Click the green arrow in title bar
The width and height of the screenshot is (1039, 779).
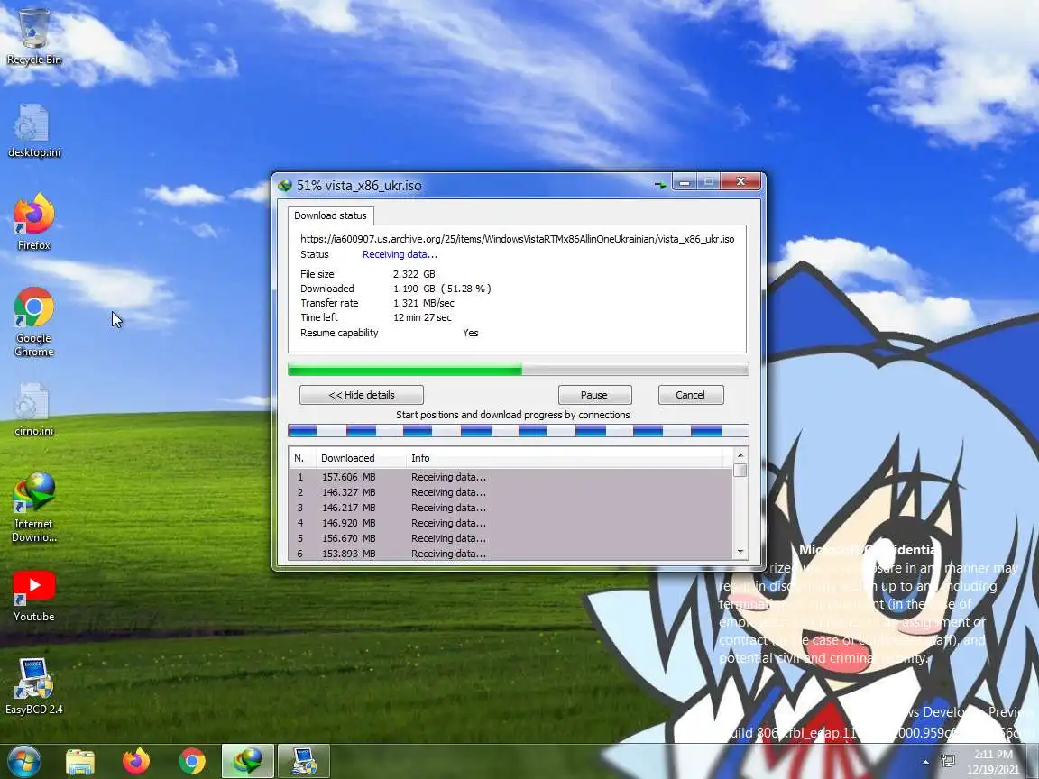click(660, 185)
